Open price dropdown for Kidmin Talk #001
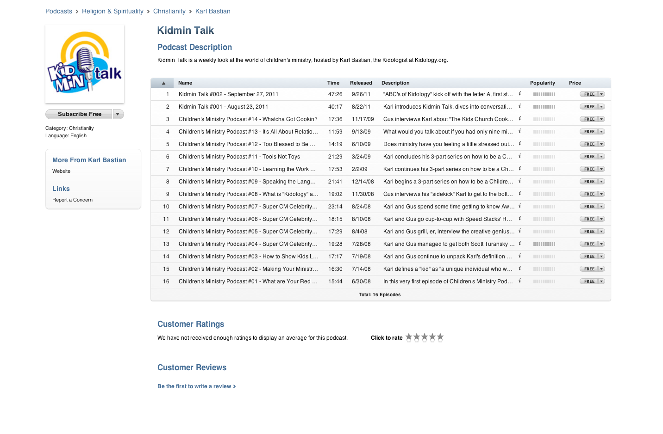 click(x=601, y=107)
